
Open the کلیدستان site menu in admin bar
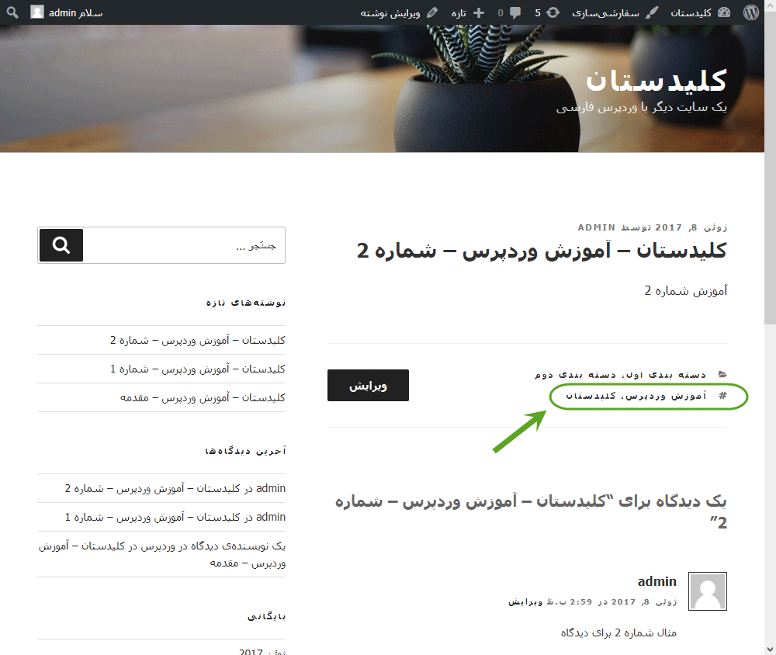691,13
